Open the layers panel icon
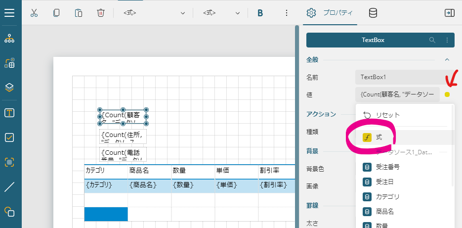The width and height of the screenshot is (462, 228). click(x=9, y=88)
